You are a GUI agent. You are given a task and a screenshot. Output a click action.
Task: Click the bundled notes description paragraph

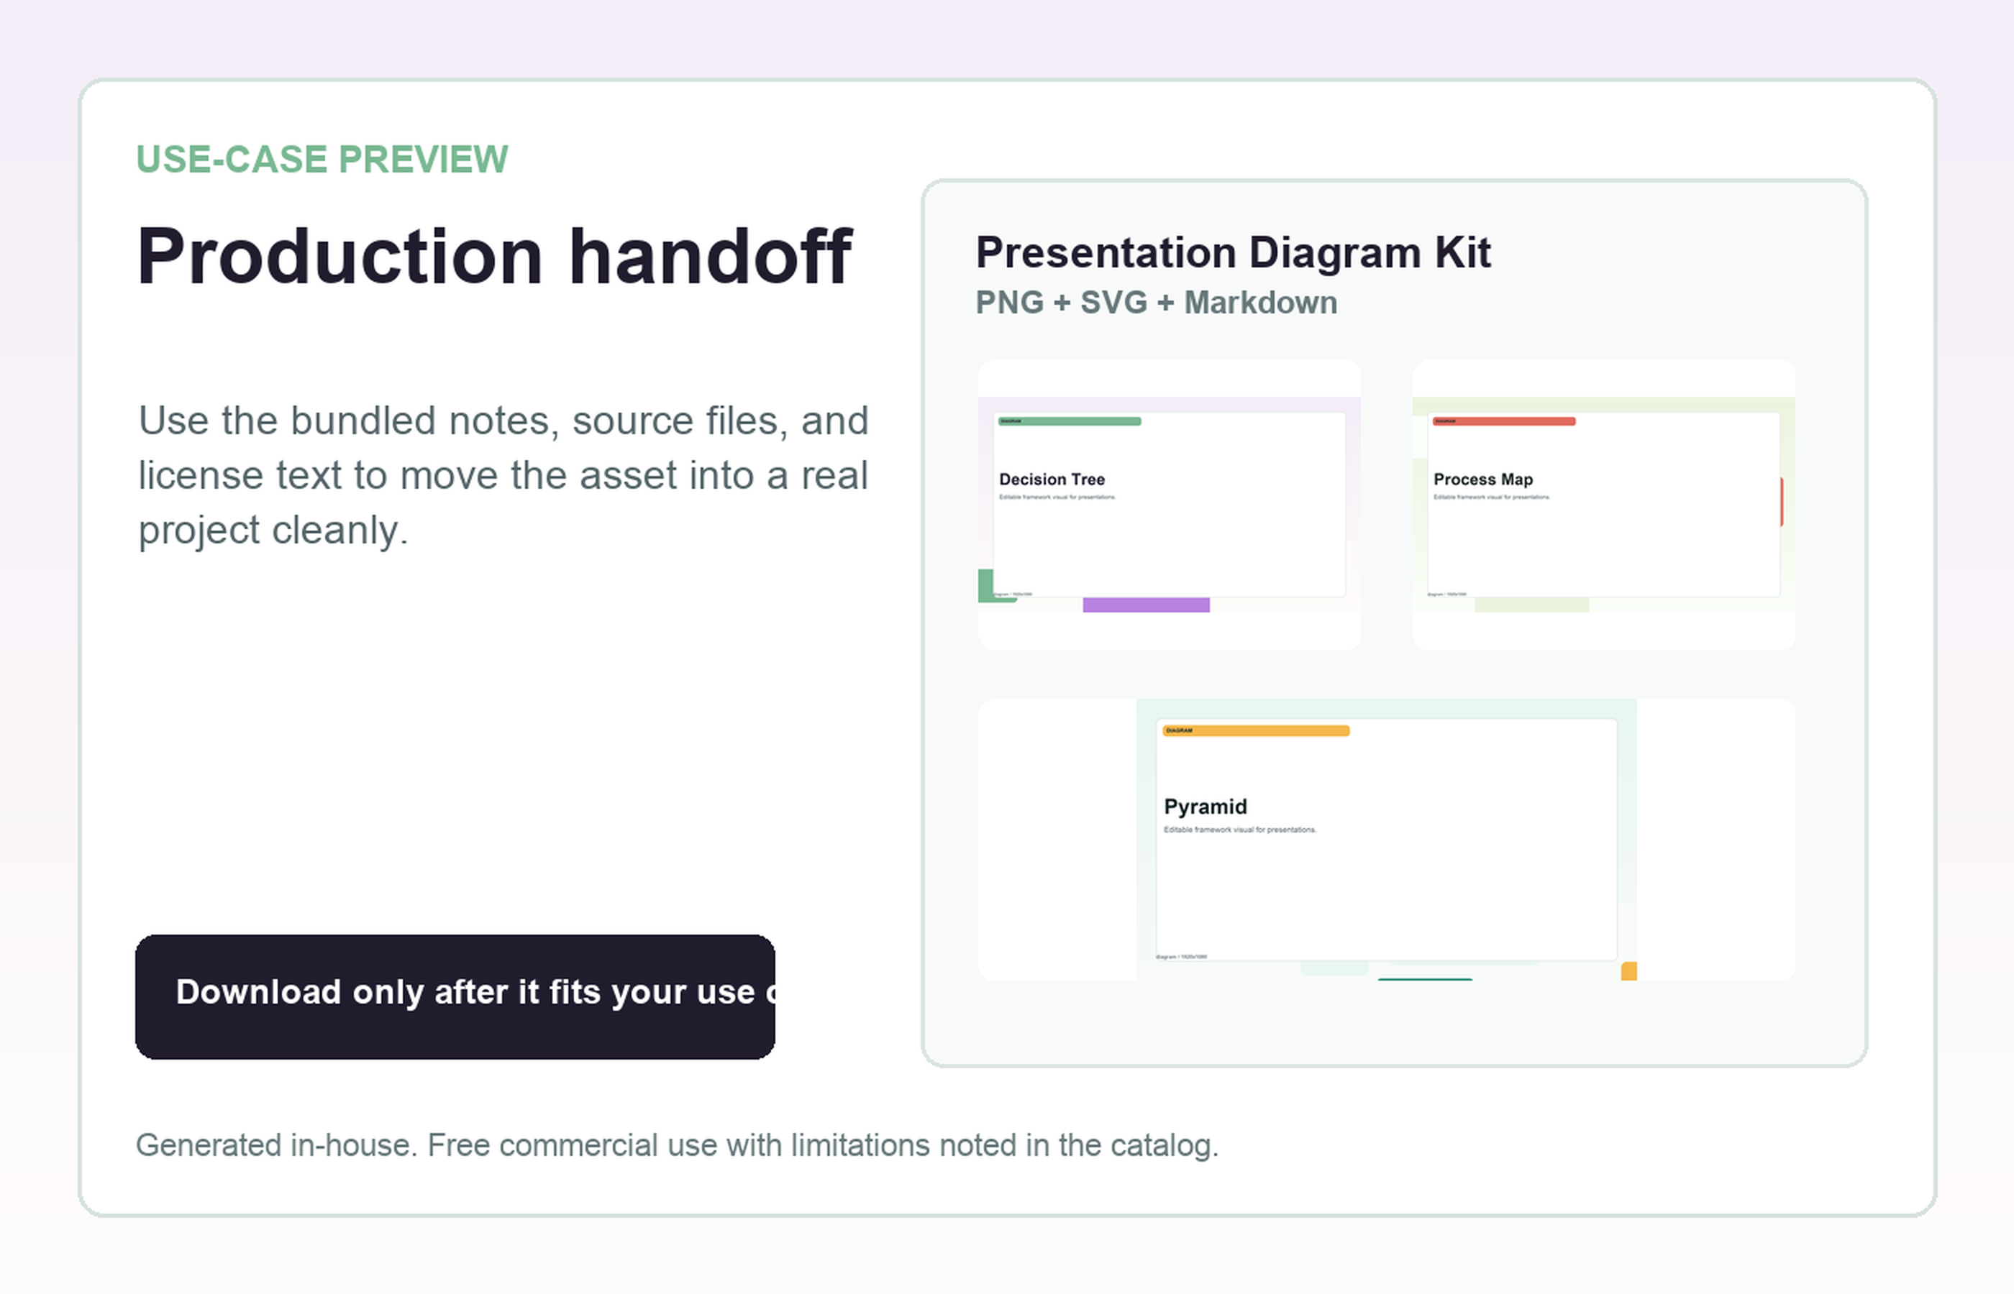click(x=503, y=476)
